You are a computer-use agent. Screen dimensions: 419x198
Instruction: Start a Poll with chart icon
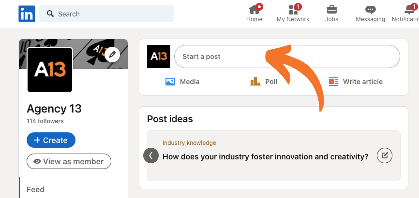(255, 82)
